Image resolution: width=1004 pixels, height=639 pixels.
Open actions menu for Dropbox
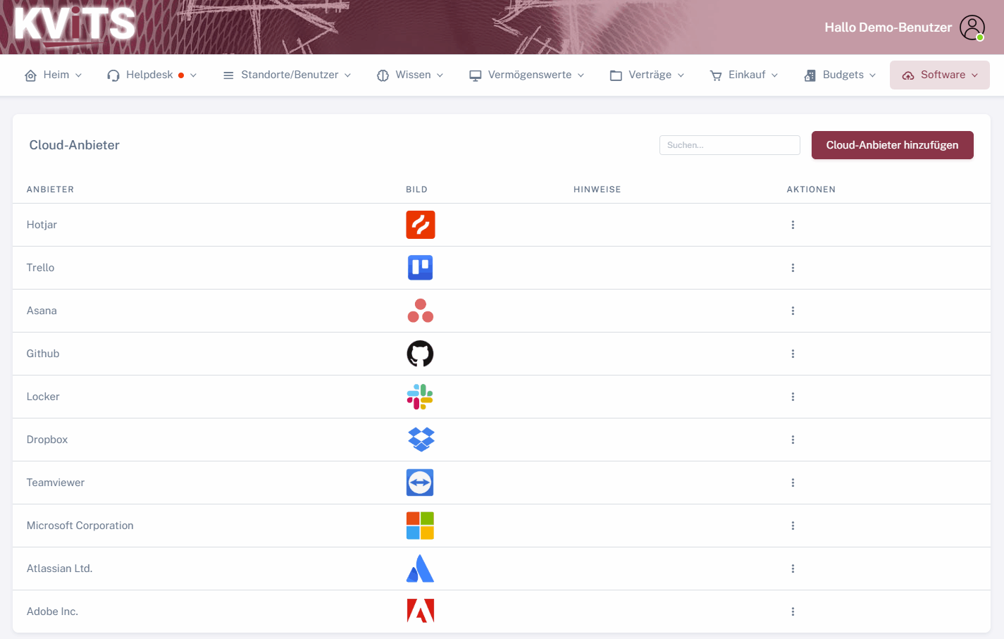click(793, 440)
